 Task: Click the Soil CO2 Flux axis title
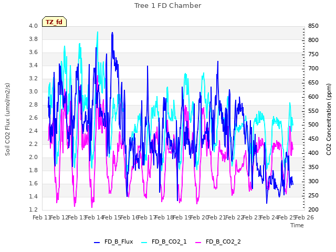coord(7,119)
